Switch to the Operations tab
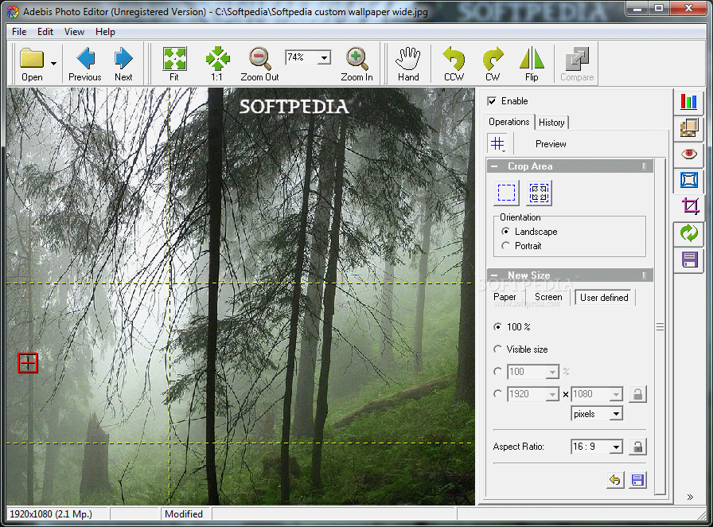Image resolution: width=713 pixels, height=527 pixels. pos(508,122)
